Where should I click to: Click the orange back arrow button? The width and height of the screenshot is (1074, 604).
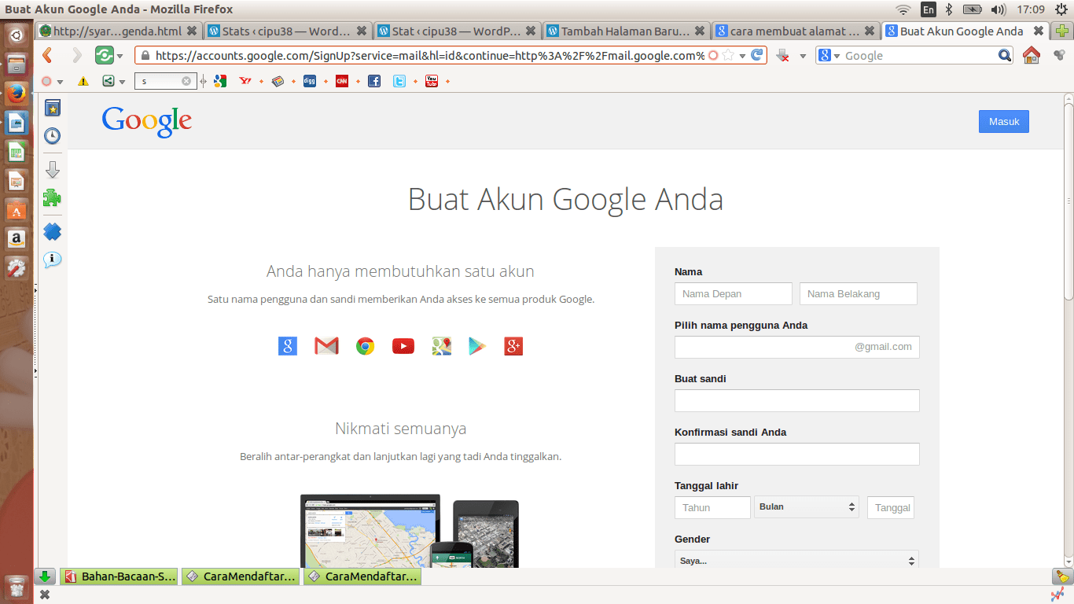pos(47,55)
